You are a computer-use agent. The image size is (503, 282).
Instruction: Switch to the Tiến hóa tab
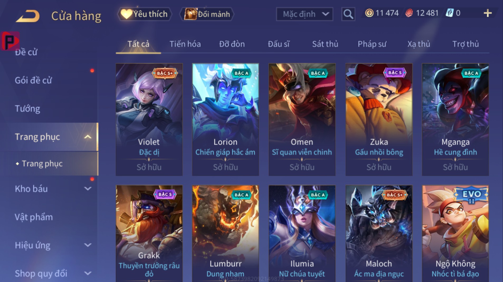point(185,44)
